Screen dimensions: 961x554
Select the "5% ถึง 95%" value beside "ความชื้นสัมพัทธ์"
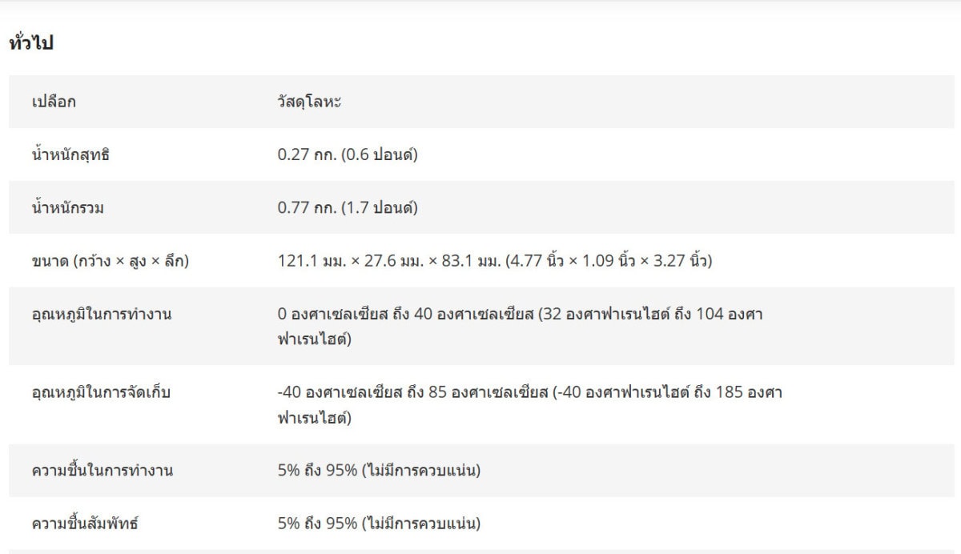[x=317, y=524]
